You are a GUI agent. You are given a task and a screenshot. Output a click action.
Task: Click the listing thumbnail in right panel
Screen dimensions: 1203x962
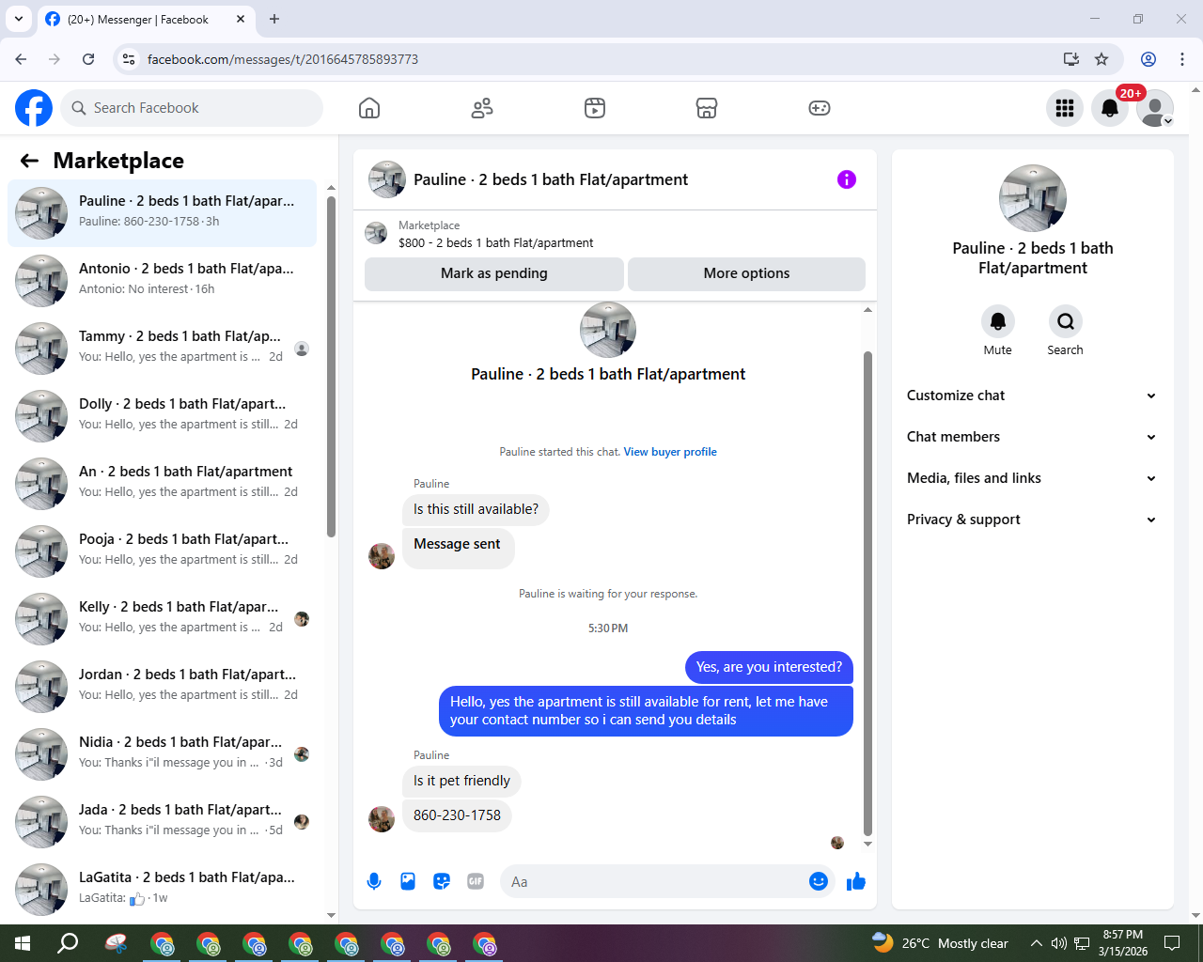(1033, 198)
